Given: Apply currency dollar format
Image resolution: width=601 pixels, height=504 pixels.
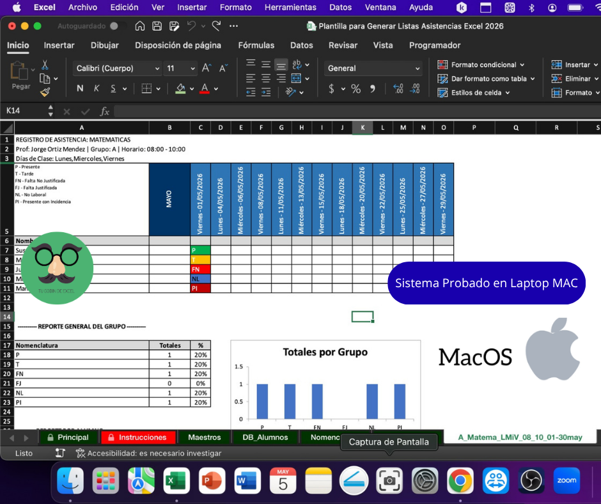Looking at the screenshot, I should coord(331,89).
